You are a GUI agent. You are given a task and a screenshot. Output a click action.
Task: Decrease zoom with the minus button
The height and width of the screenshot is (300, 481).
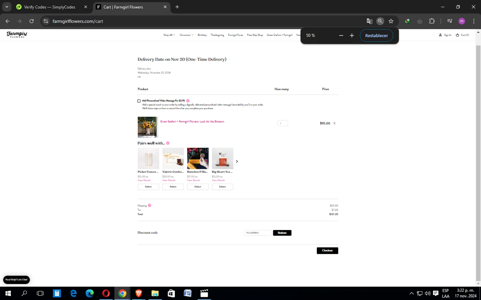(341, 36)
